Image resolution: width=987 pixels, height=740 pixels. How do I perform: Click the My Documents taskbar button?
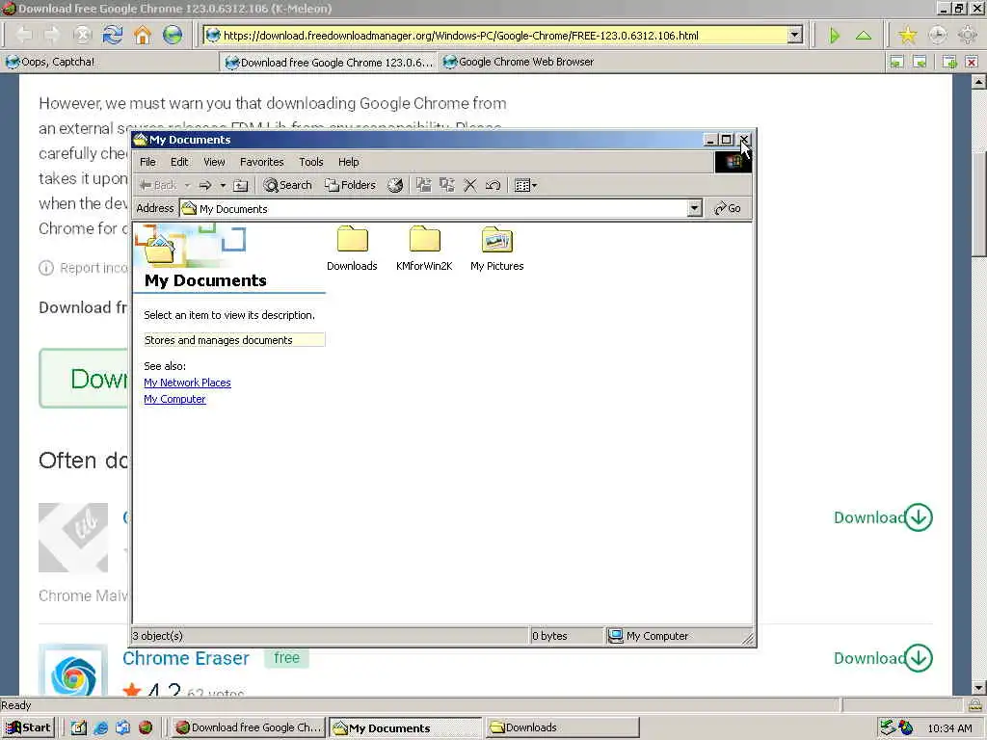click(406, 727)
